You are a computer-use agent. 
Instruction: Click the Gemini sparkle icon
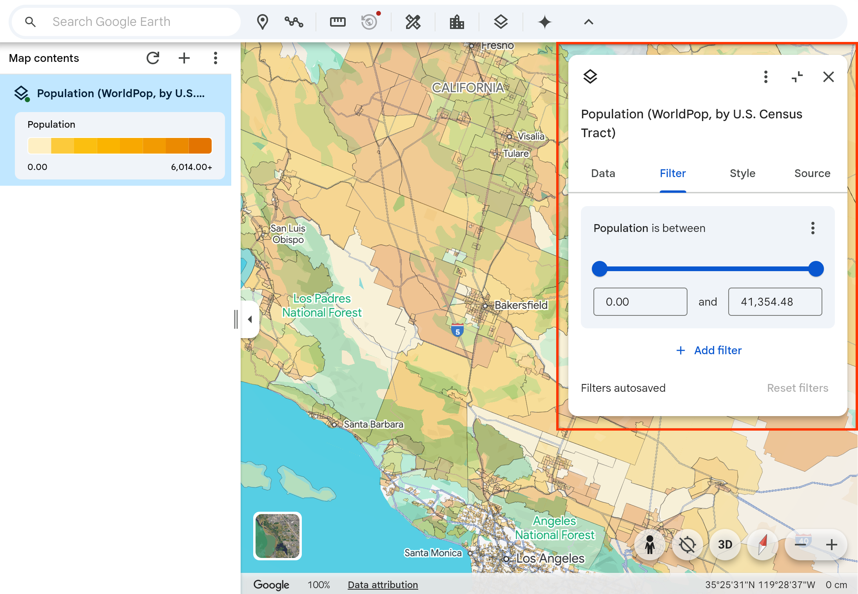click(x=544, y=22)
